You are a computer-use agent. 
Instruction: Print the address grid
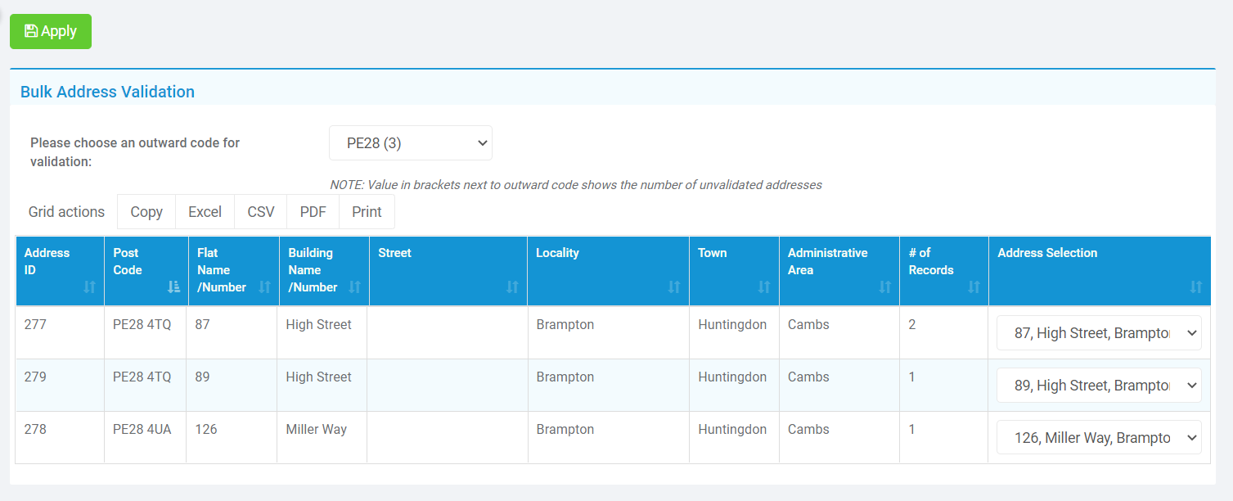coord(367,212)
